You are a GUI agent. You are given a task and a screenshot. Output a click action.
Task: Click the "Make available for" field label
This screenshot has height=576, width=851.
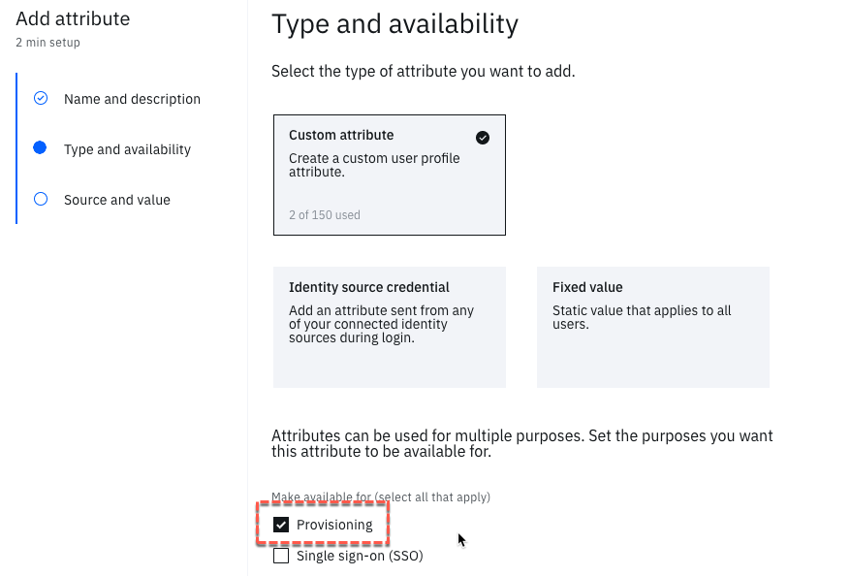point(380,497)
